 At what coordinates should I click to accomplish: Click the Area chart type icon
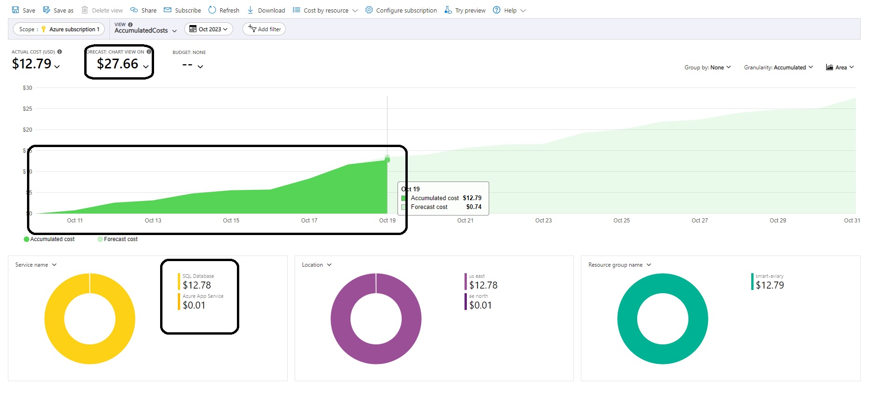tap(829, 67)
